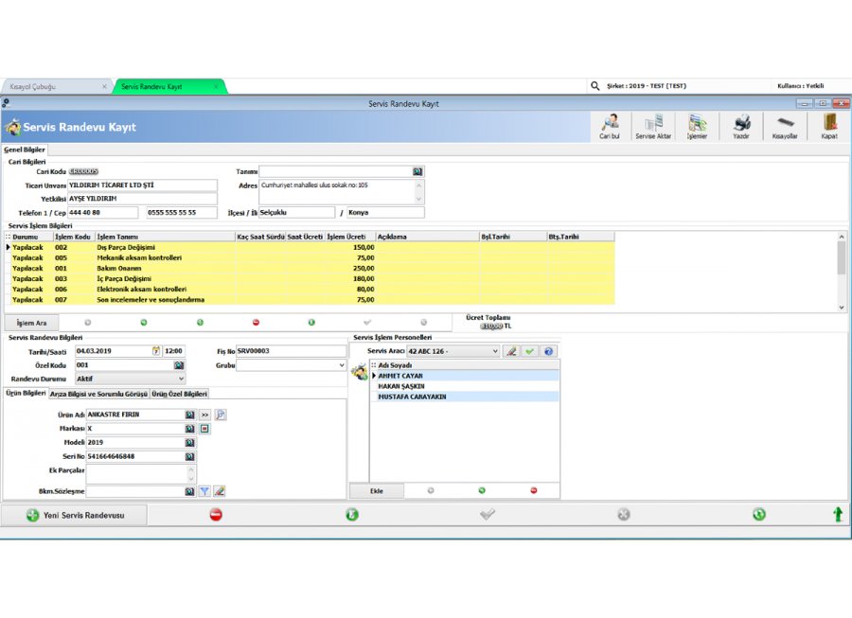Click the red remove icon beside İşlem Ara row
This screenshot has width=852, height=618.
tap(256, 323)
